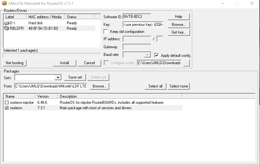The height and width of the screenshot is (166, 260).
Task: Check the routeros-mipsbe package checkbox
Action: [7, 102]
